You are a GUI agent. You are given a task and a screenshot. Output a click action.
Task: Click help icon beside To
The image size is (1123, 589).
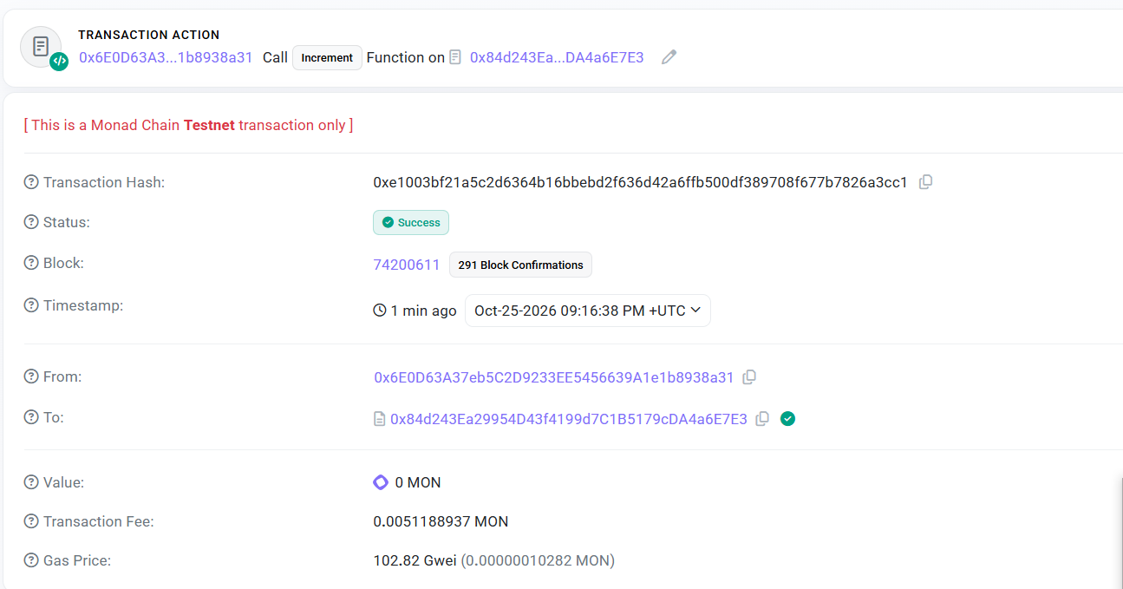click(31, 417)
